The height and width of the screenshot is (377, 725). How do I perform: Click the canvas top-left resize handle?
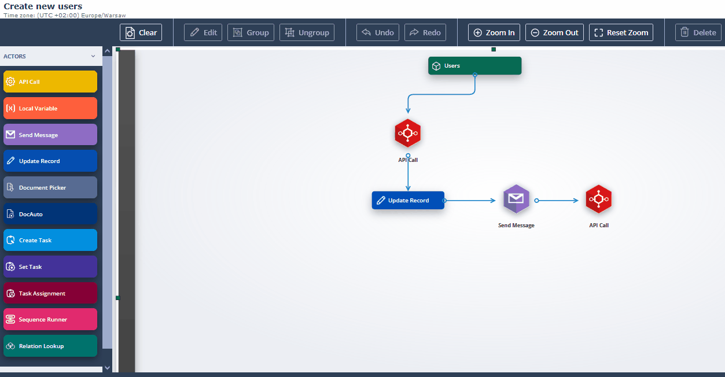(117, 49)
